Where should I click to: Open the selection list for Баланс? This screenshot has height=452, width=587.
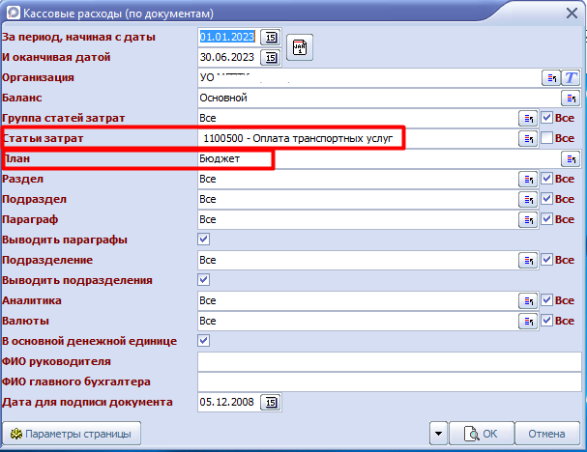tap(570, 98)
